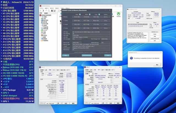Viewport: 176px width, 113px height.
Task: Open the 查看 menu in AIDA64
Action: point(46,8)
